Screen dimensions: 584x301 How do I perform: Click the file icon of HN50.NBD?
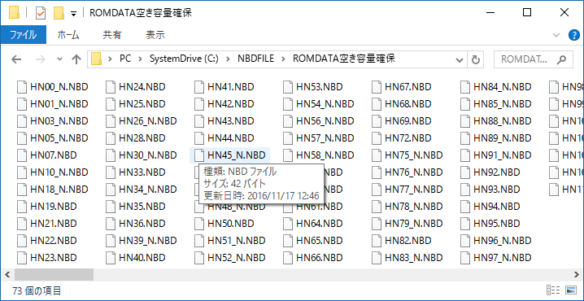point(199,224)
